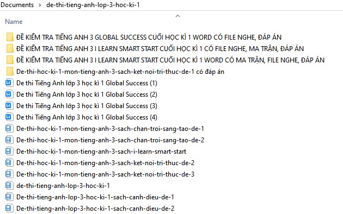Click document icon of sach-i-learn-smart-start

tap(9, 151)
